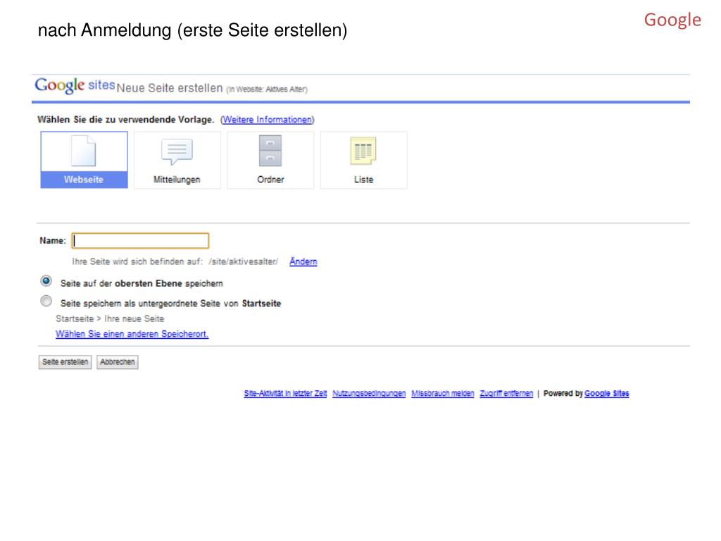Click the 'Missbrauch melden' link
This screenshot has height=541, width=721.
click(x=442, y=393)
